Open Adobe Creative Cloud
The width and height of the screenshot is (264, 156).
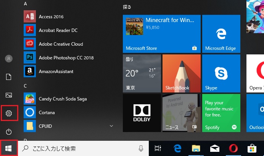click(69, 44)
